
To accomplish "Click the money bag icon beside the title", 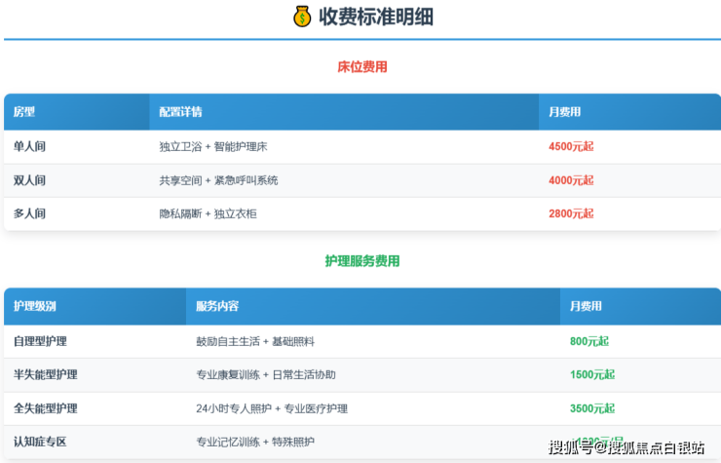I will 302,17.
